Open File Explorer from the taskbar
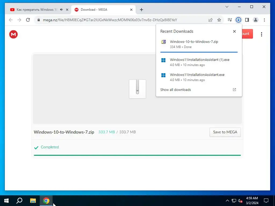This screenshot has width=275, height=206. (x=33, y=201)
